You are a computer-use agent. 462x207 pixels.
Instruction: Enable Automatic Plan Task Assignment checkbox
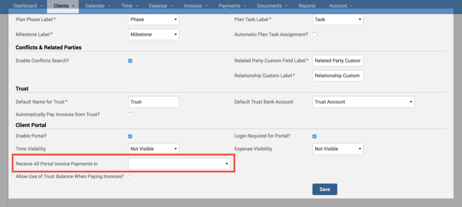(314, 35)
